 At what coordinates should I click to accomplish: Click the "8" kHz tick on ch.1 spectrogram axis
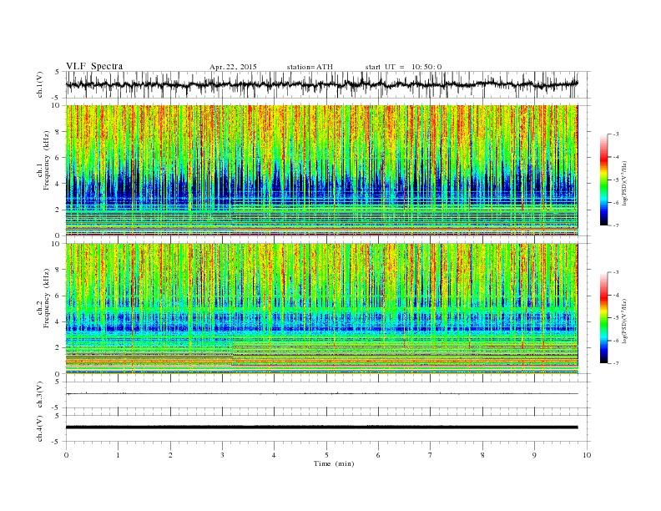58,132
